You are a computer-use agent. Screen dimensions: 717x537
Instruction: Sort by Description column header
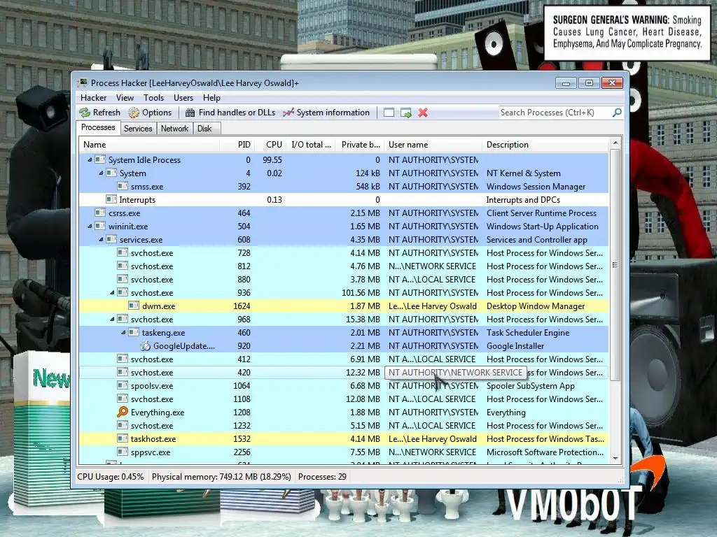tap(545, 144)
